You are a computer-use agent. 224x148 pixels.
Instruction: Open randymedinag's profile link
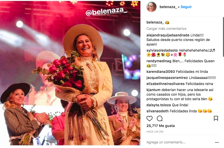159,61
